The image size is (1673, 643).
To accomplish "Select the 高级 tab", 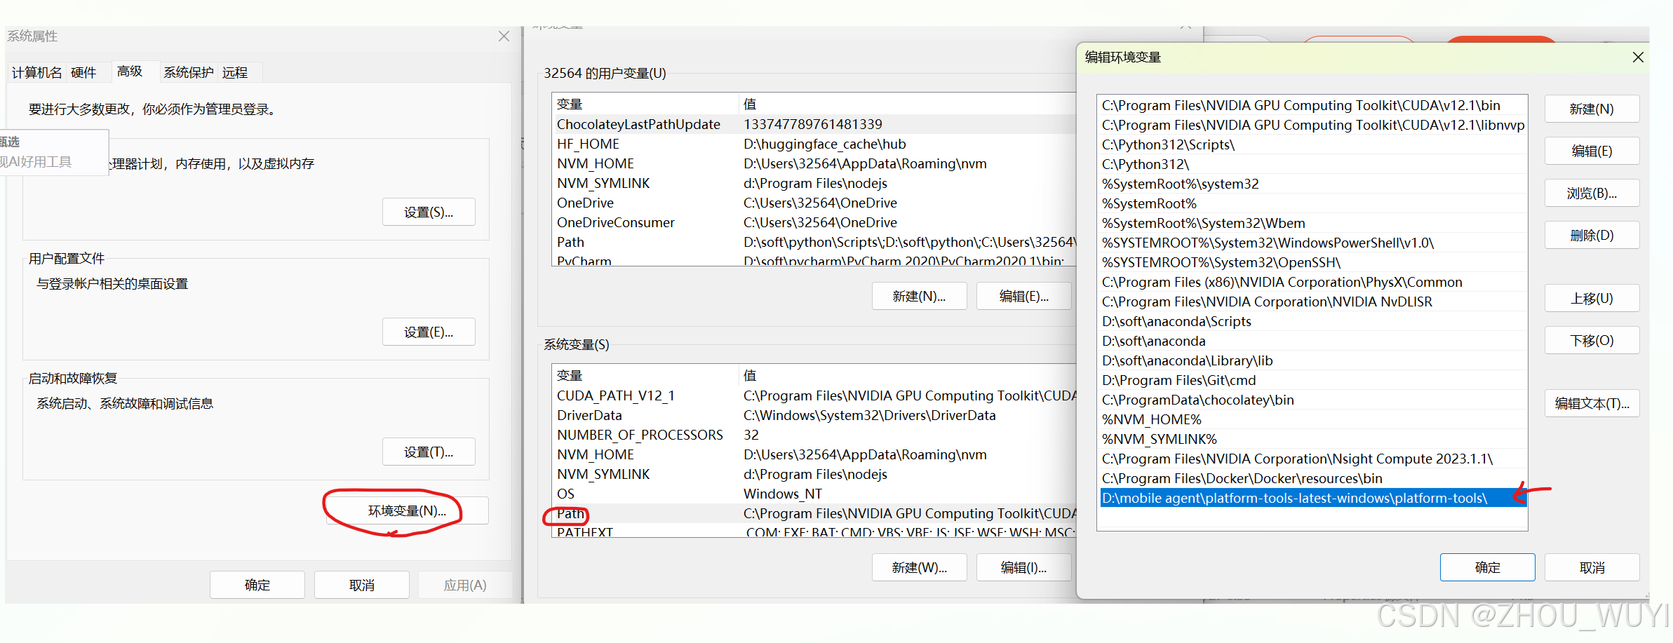I will click(130, 72).
